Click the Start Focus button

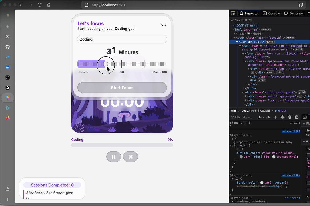click(122, 88)
